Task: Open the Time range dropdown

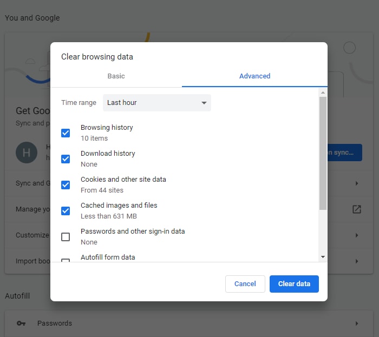Action: (x=156, y=103)
